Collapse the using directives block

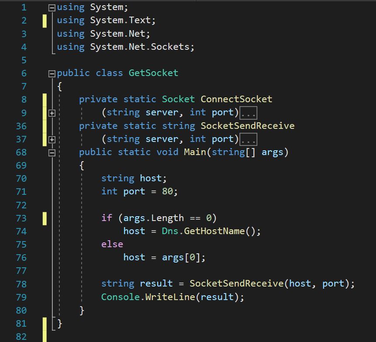[x=52, y=7]
